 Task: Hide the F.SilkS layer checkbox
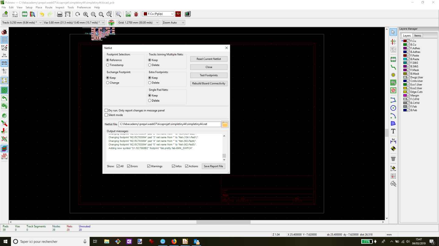[x=408, y=63]
